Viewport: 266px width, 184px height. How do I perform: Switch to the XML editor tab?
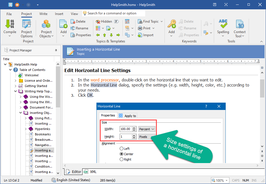coord(90,172)
